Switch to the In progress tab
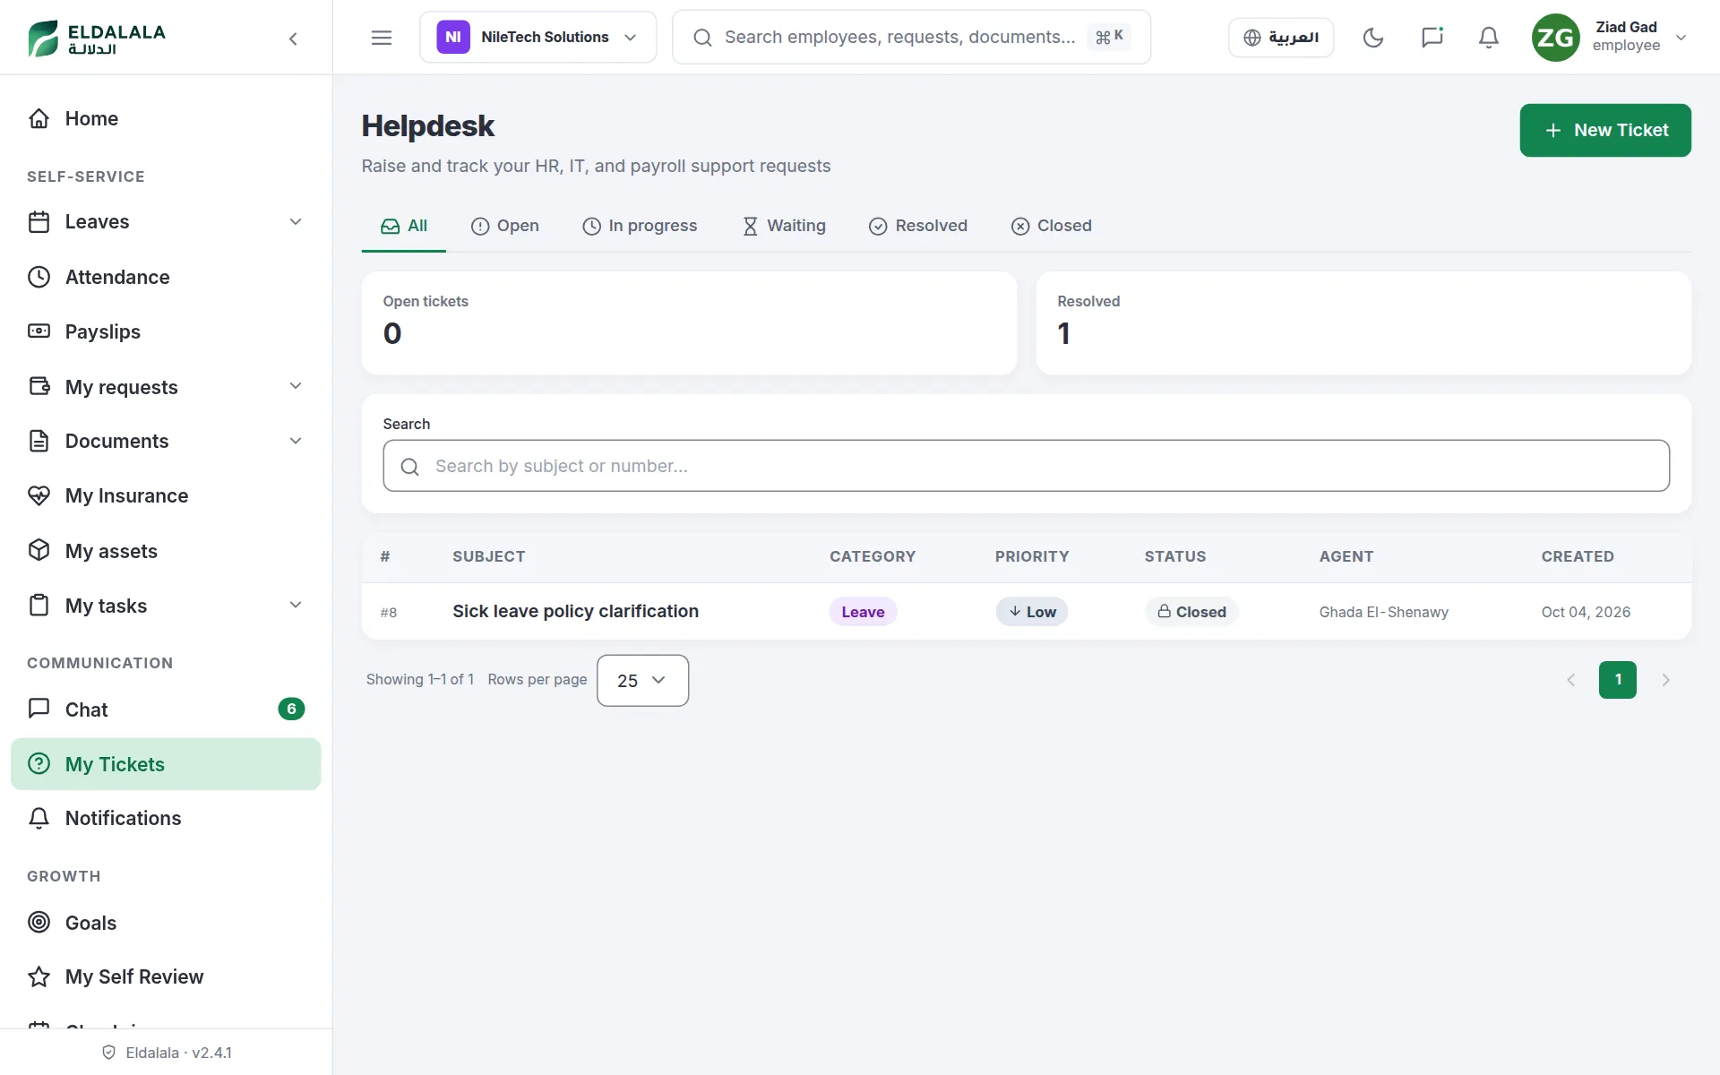The width and height of the screenshot is (1720, 1075). pyautogui.click(x=640, y=226)
